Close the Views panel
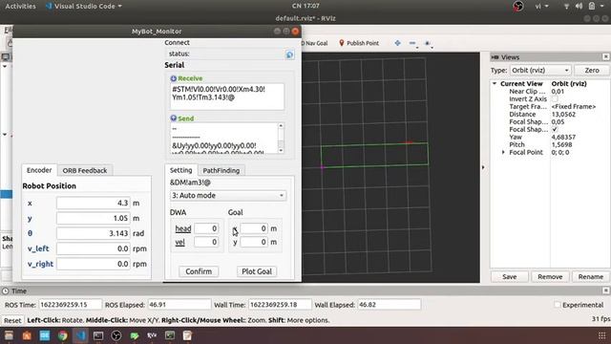The image size is (611, 344). 605,57
